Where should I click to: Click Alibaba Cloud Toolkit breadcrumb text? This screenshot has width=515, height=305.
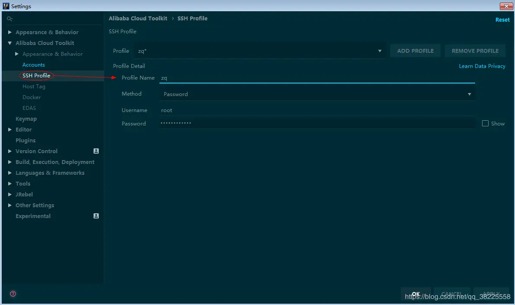click(138, 18)
